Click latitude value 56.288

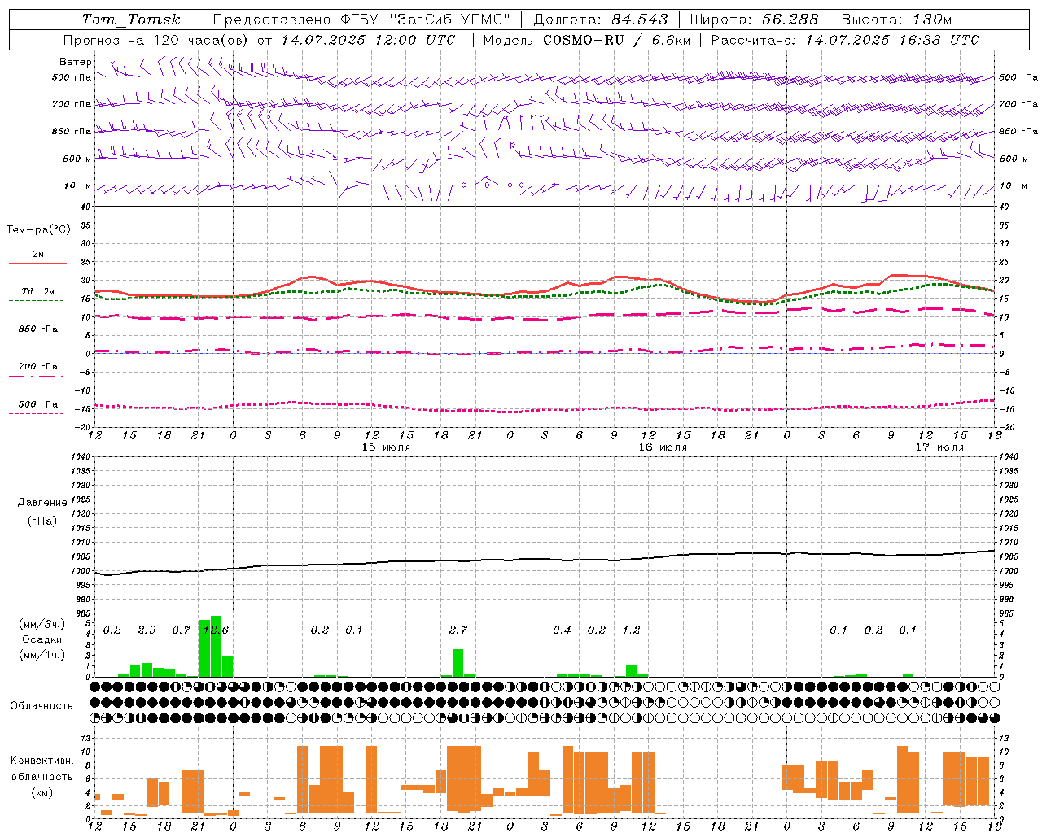click(790, 20)
